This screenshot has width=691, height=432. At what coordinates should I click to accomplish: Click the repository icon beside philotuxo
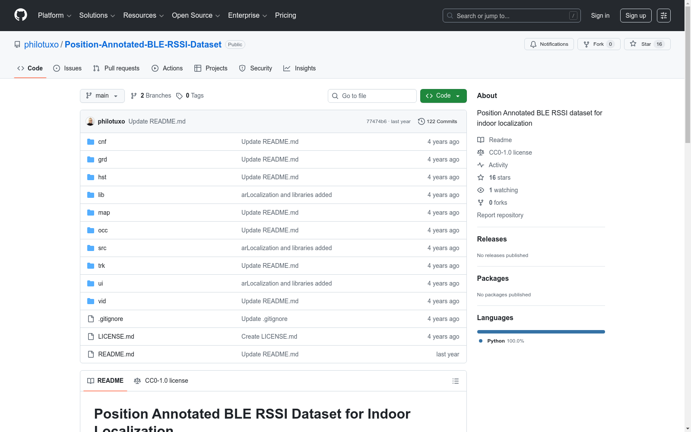(x=17, y=44)
